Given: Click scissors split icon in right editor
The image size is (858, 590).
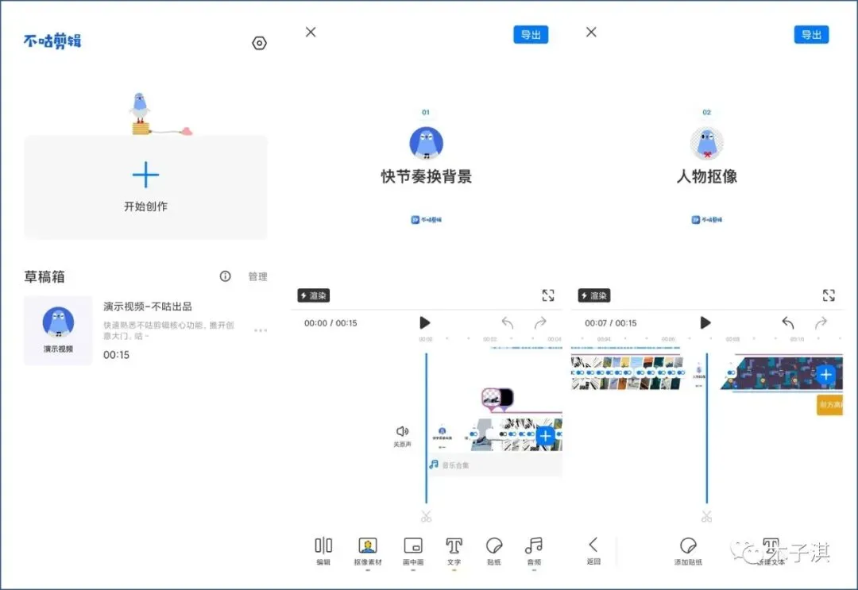Looking at the screenshot, I should tap(707, 516).
